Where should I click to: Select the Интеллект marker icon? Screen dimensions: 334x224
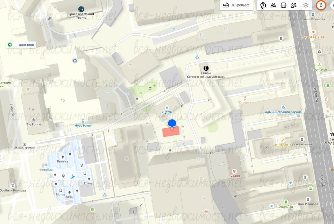(x=283, y=140)
